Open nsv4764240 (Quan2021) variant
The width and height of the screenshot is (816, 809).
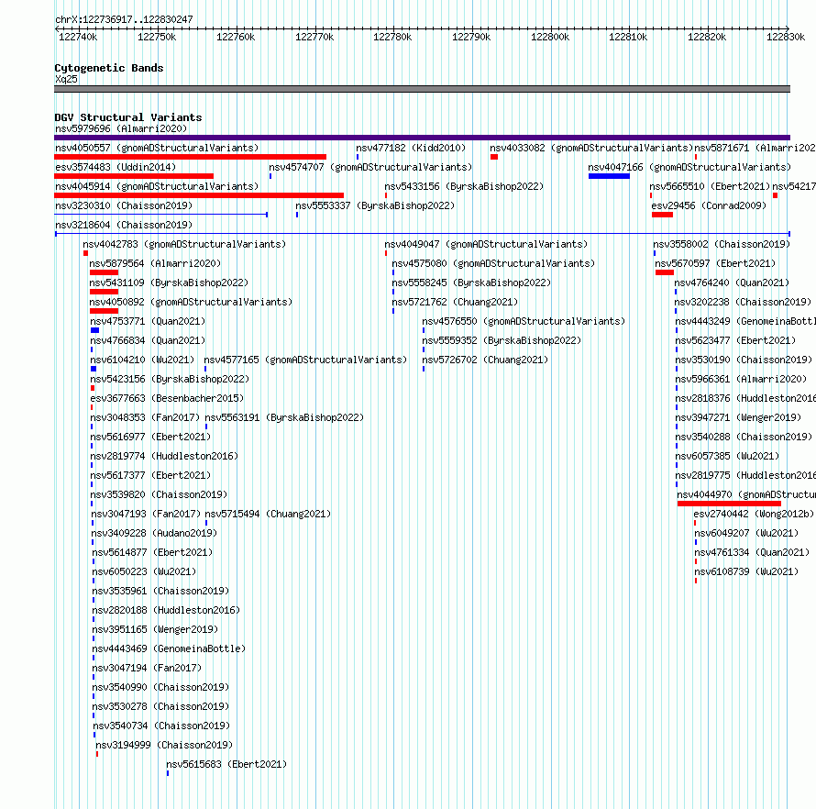[x=732, y=283]
